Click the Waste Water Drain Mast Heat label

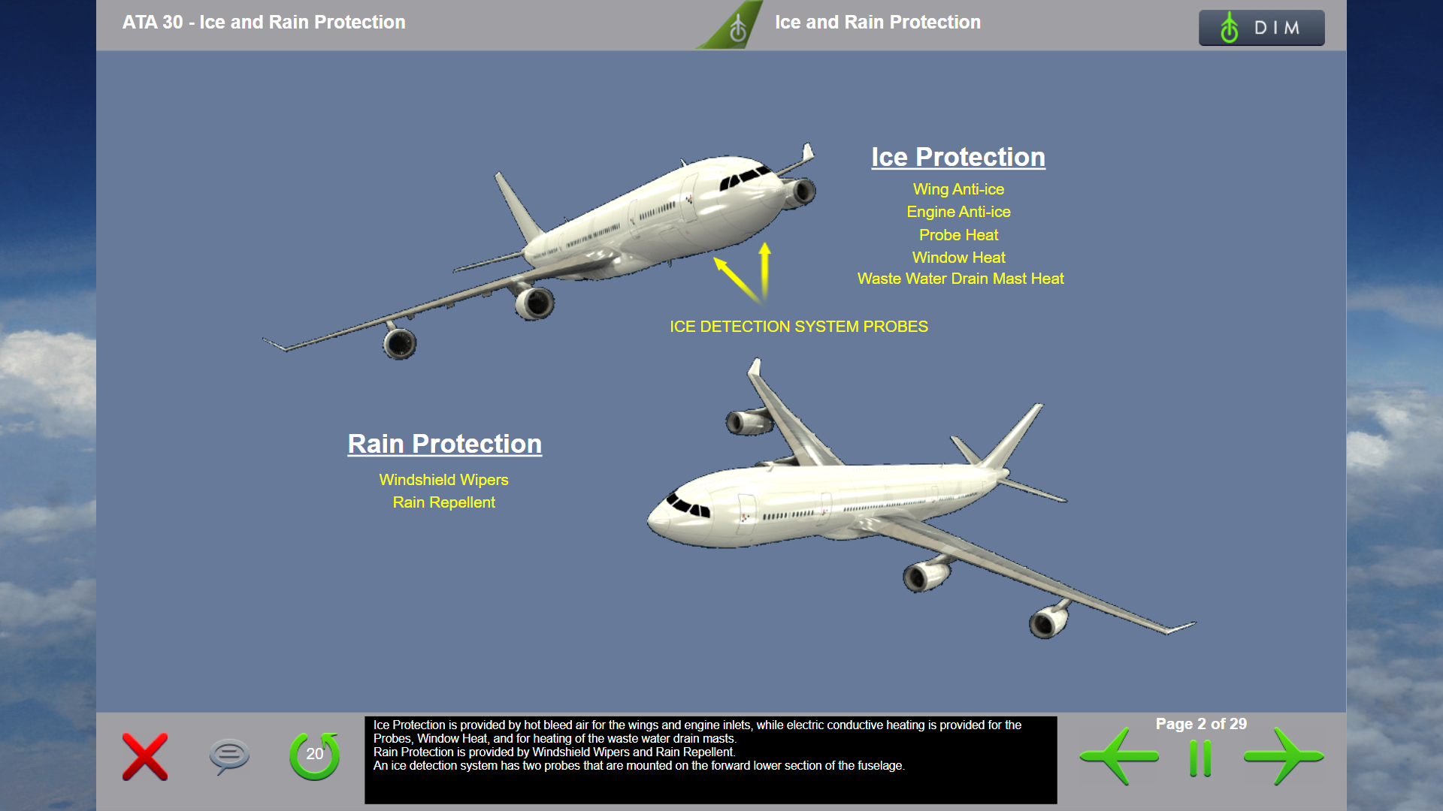pyautogui.click(x=957, y=279)
